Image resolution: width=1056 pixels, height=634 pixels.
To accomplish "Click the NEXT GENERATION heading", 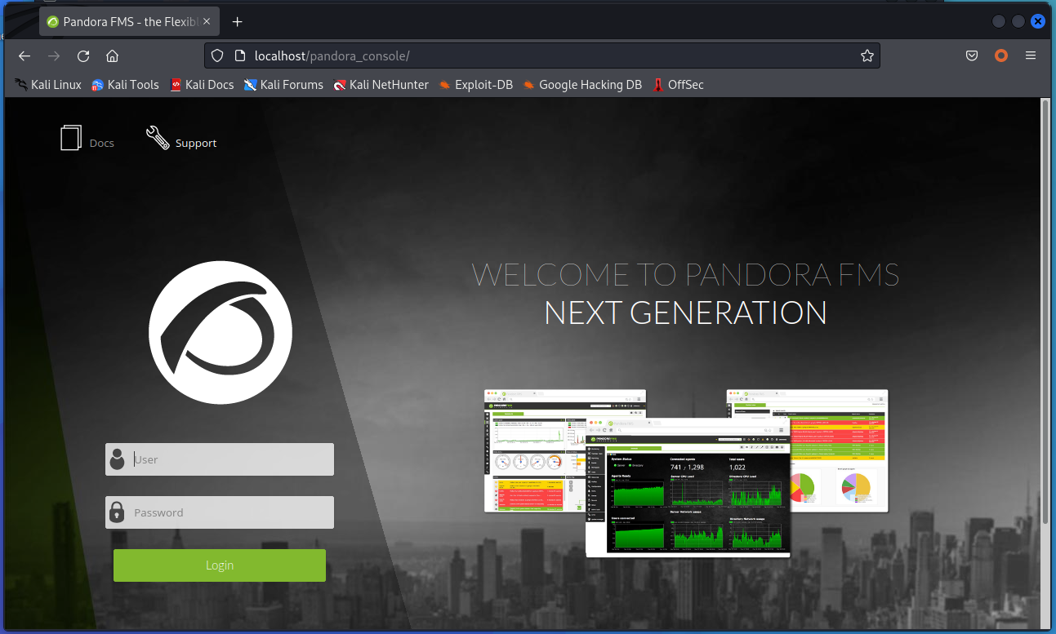I will click(x=686, y=313).
